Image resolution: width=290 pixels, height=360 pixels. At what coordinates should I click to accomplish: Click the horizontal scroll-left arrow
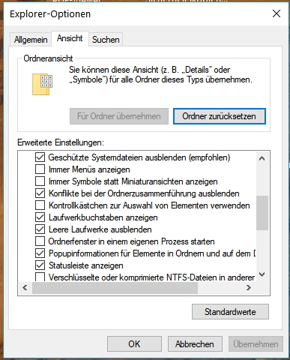pos(25,288)
